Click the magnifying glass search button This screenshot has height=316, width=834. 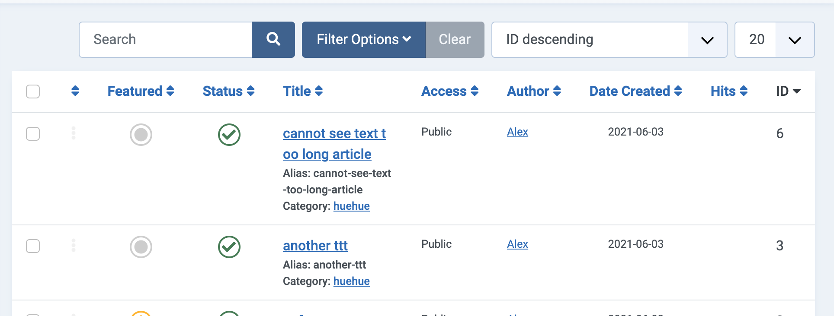point(273,40)
